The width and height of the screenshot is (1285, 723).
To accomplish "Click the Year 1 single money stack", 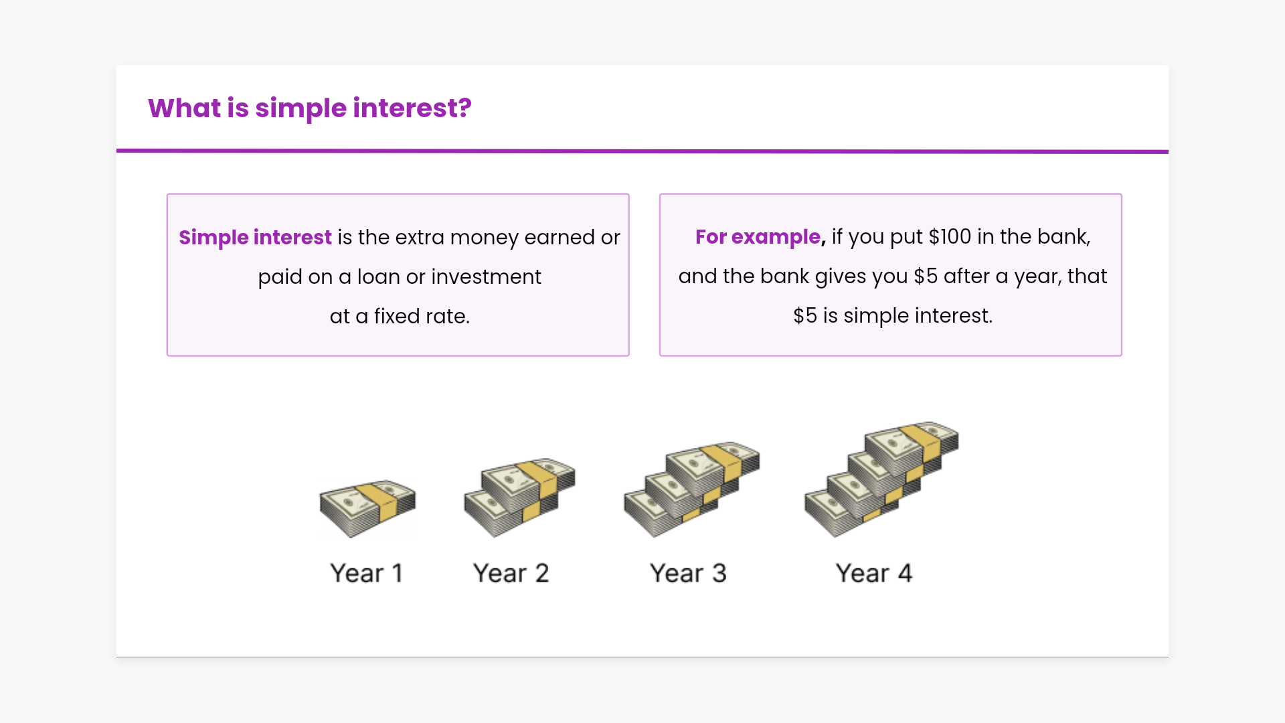I will [x=367, y=509].
